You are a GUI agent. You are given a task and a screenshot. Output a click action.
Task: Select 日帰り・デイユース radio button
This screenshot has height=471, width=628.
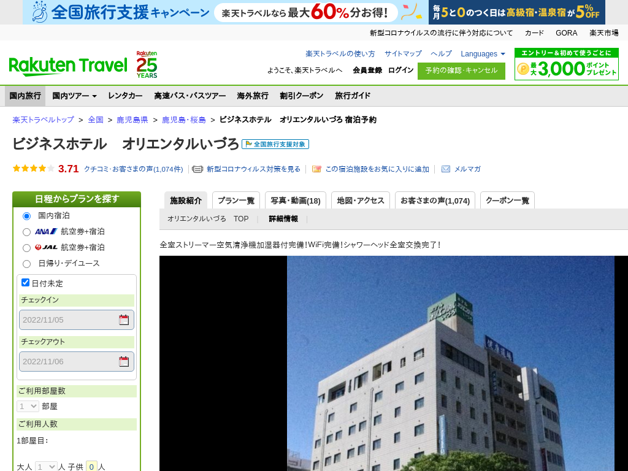tap(26, 264)
